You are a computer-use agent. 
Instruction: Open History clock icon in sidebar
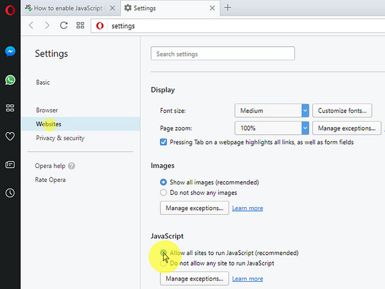click(x=10, y=193)
